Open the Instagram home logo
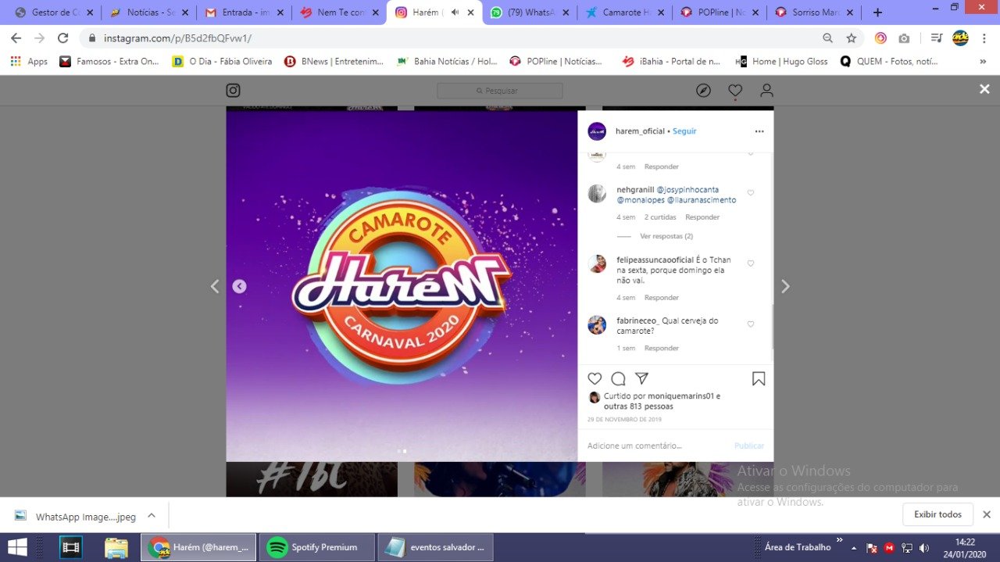Screen dimensions: 1000x562 click(x=233, y=91)
